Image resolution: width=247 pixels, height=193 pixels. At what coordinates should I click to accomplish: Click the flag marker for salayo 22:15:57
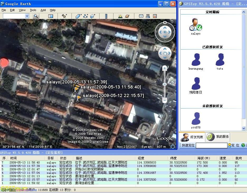(x=78, y=98)
